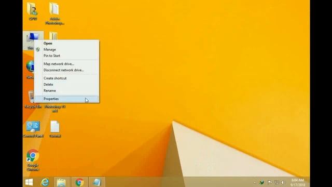Click the network status tray icon
This screenshot has height=187, width=332.
pos(276,182)
